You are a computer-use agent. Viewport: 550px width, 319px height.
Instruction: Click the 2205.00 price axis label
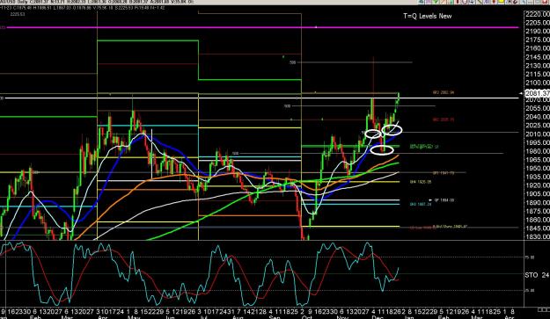coord(538,23)
